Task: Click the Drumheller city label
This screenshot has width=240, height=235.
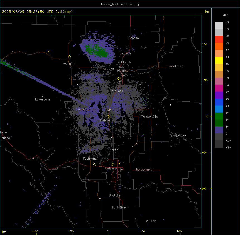Action: point(178,136)
